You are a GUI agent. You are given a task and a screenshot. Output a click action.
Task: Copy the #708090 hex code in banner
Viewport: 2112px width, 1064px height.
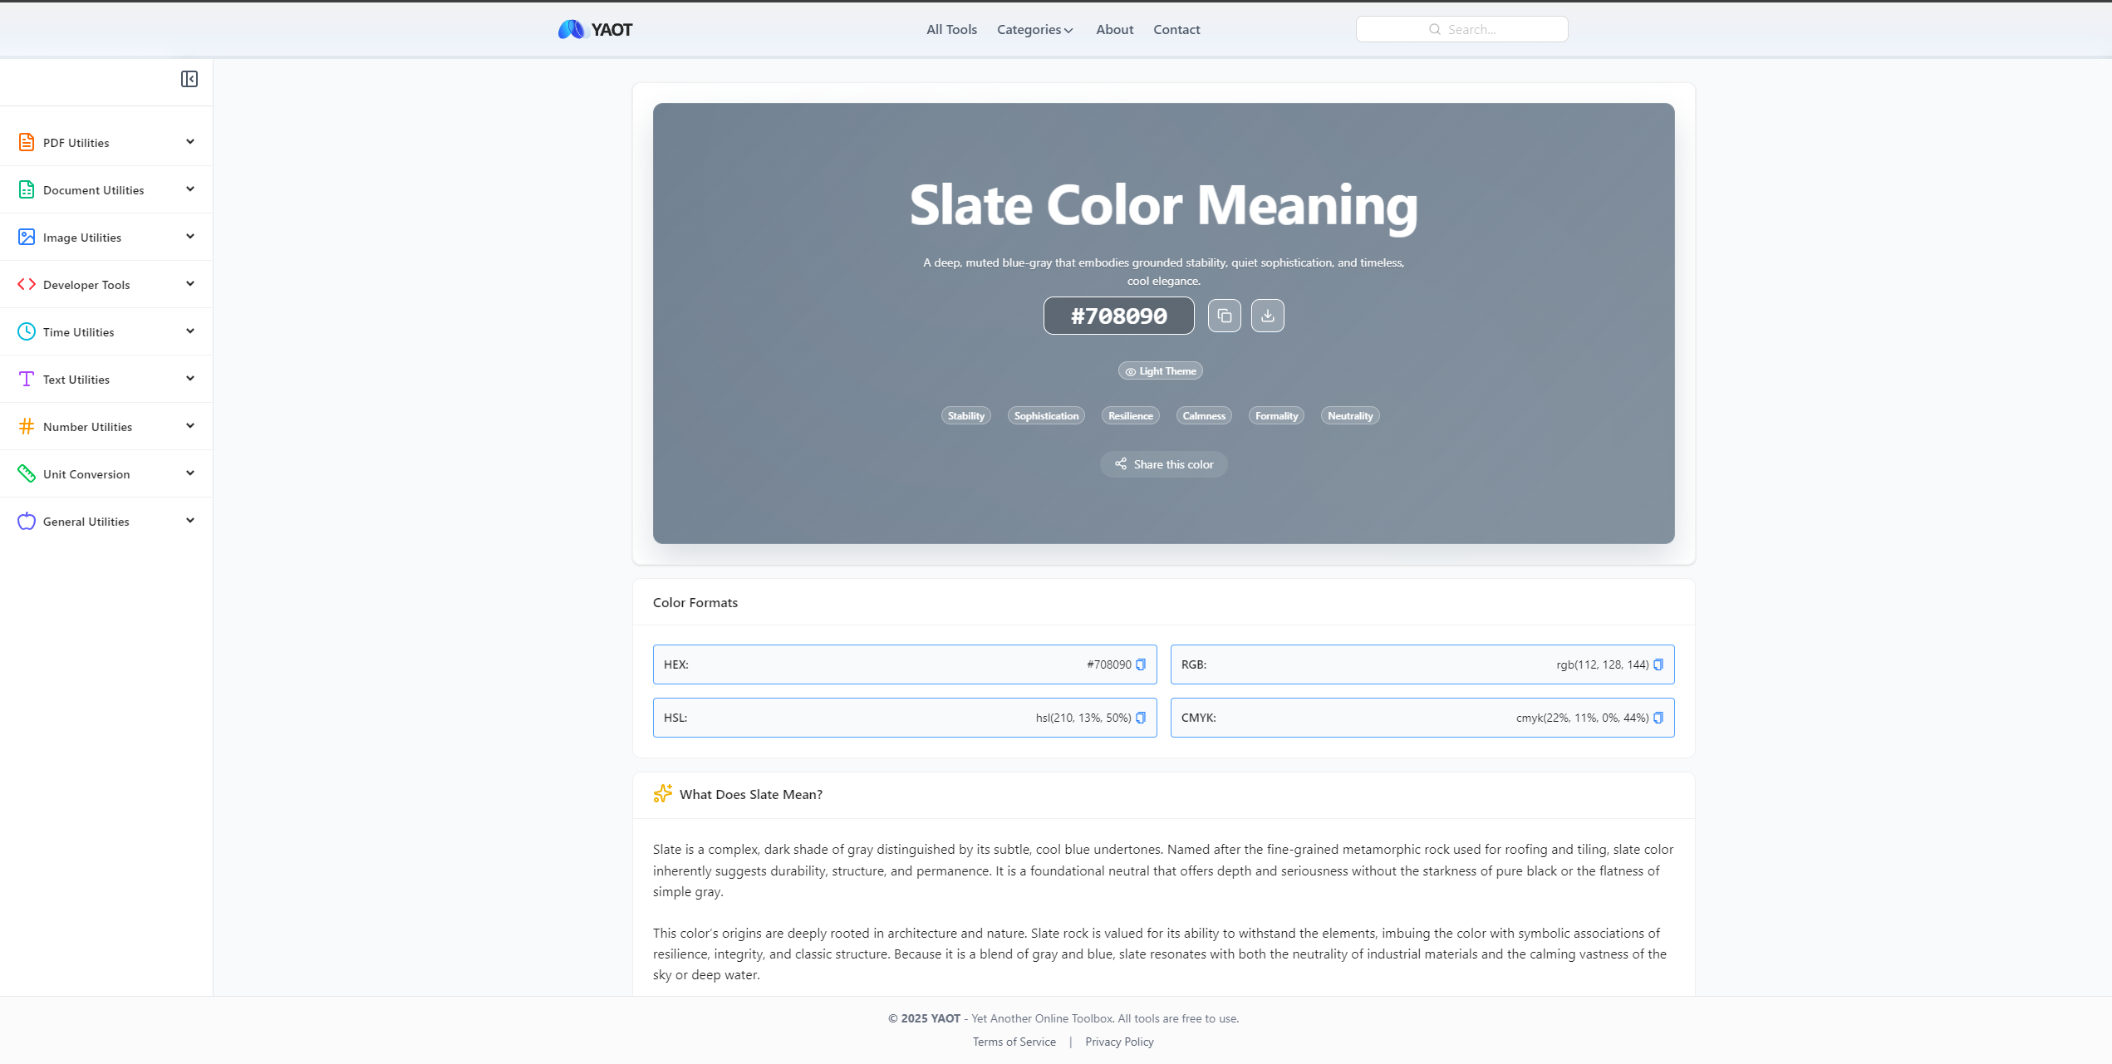coord(1224,316)
